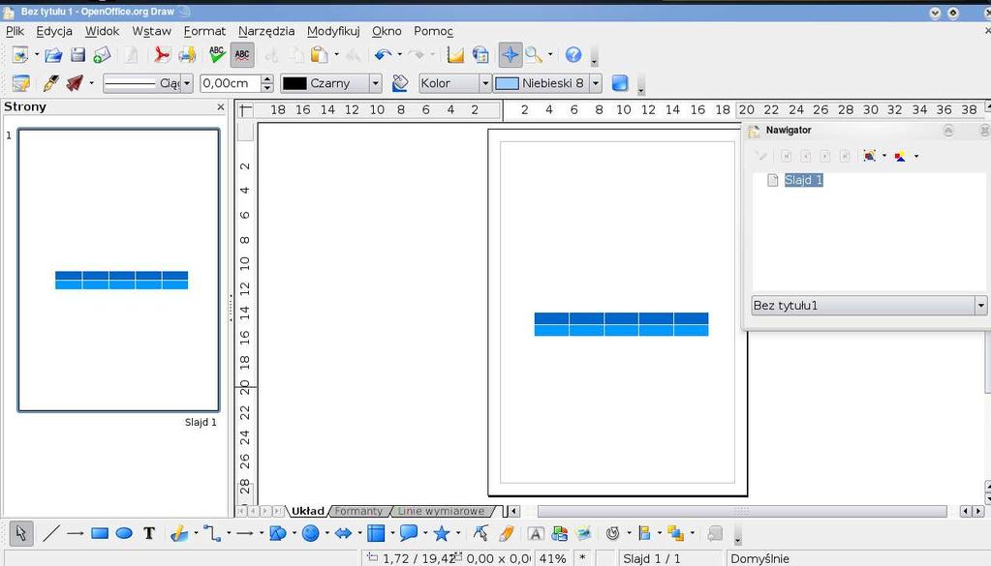Expand Navigator drag mode dropdown arrow
The height and width of the screenshot is (566, 991).
pos(884,156)
